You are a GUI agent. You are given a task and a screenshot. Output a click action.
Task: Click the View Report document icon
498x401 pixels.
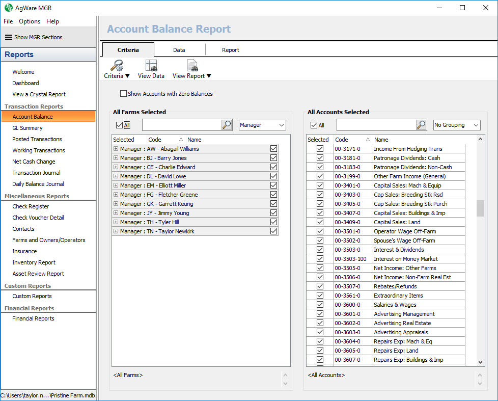(192, 66)
